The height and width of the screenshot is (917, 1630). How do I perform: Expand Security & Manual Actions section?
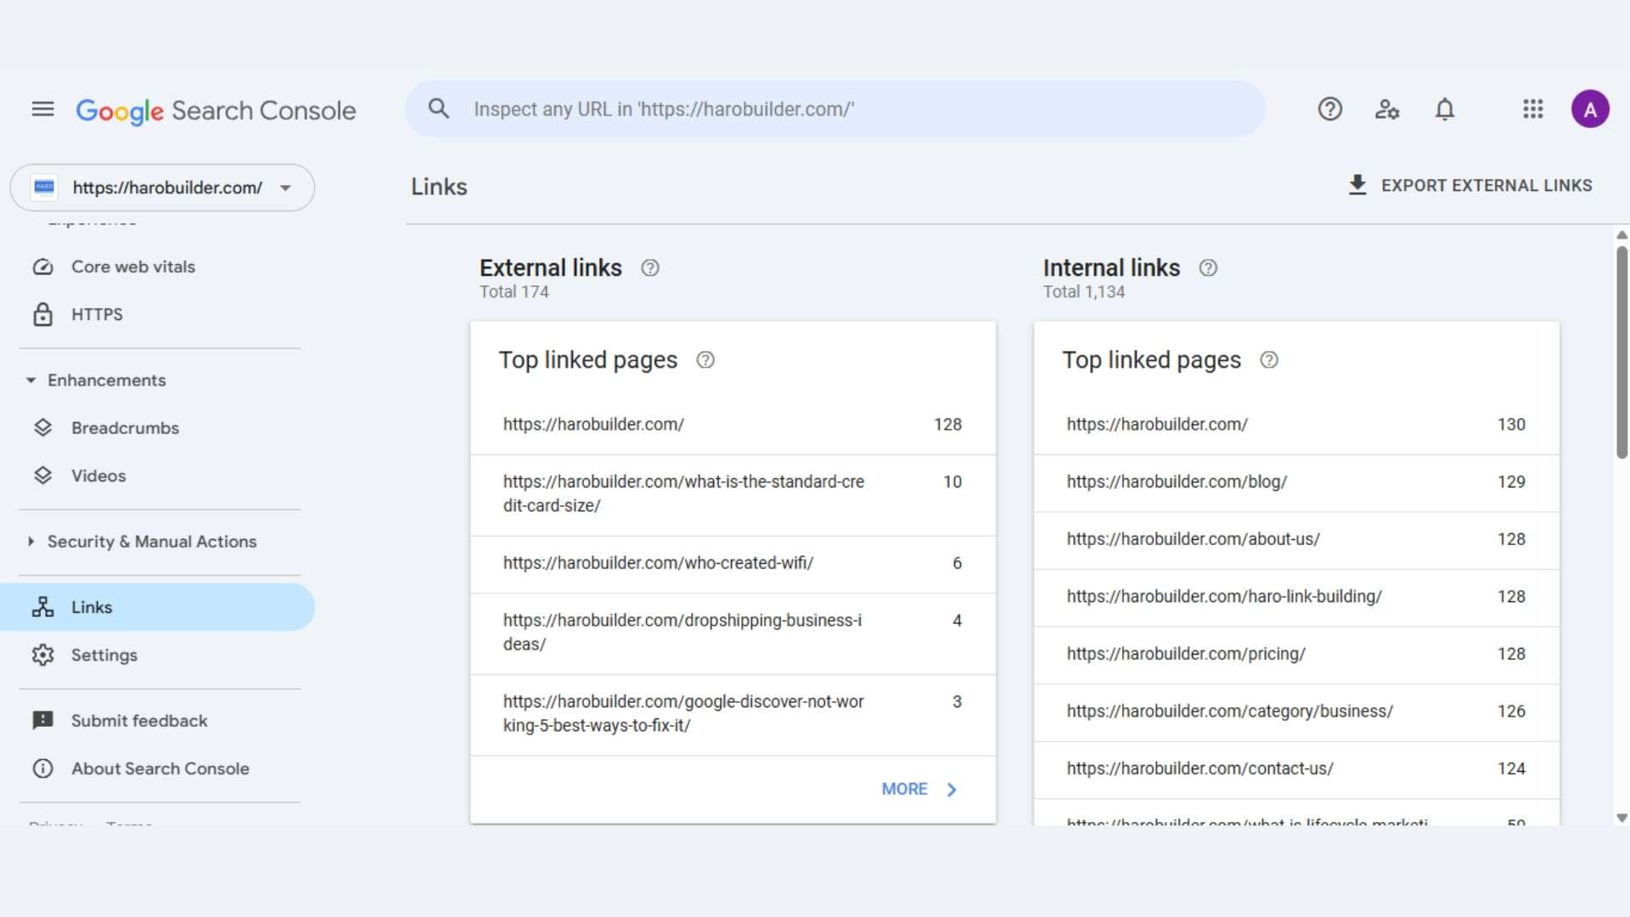click(31, 542)
